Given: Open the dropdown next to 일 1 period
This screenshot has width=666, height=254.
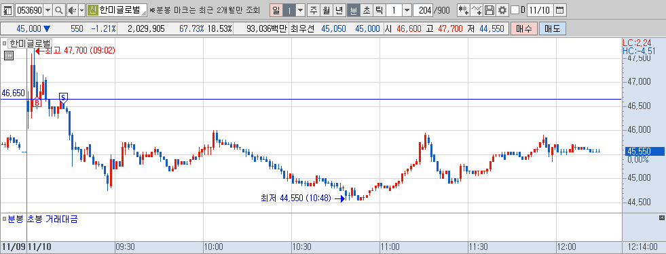Looking at the screenshot, I should [300, 9].
